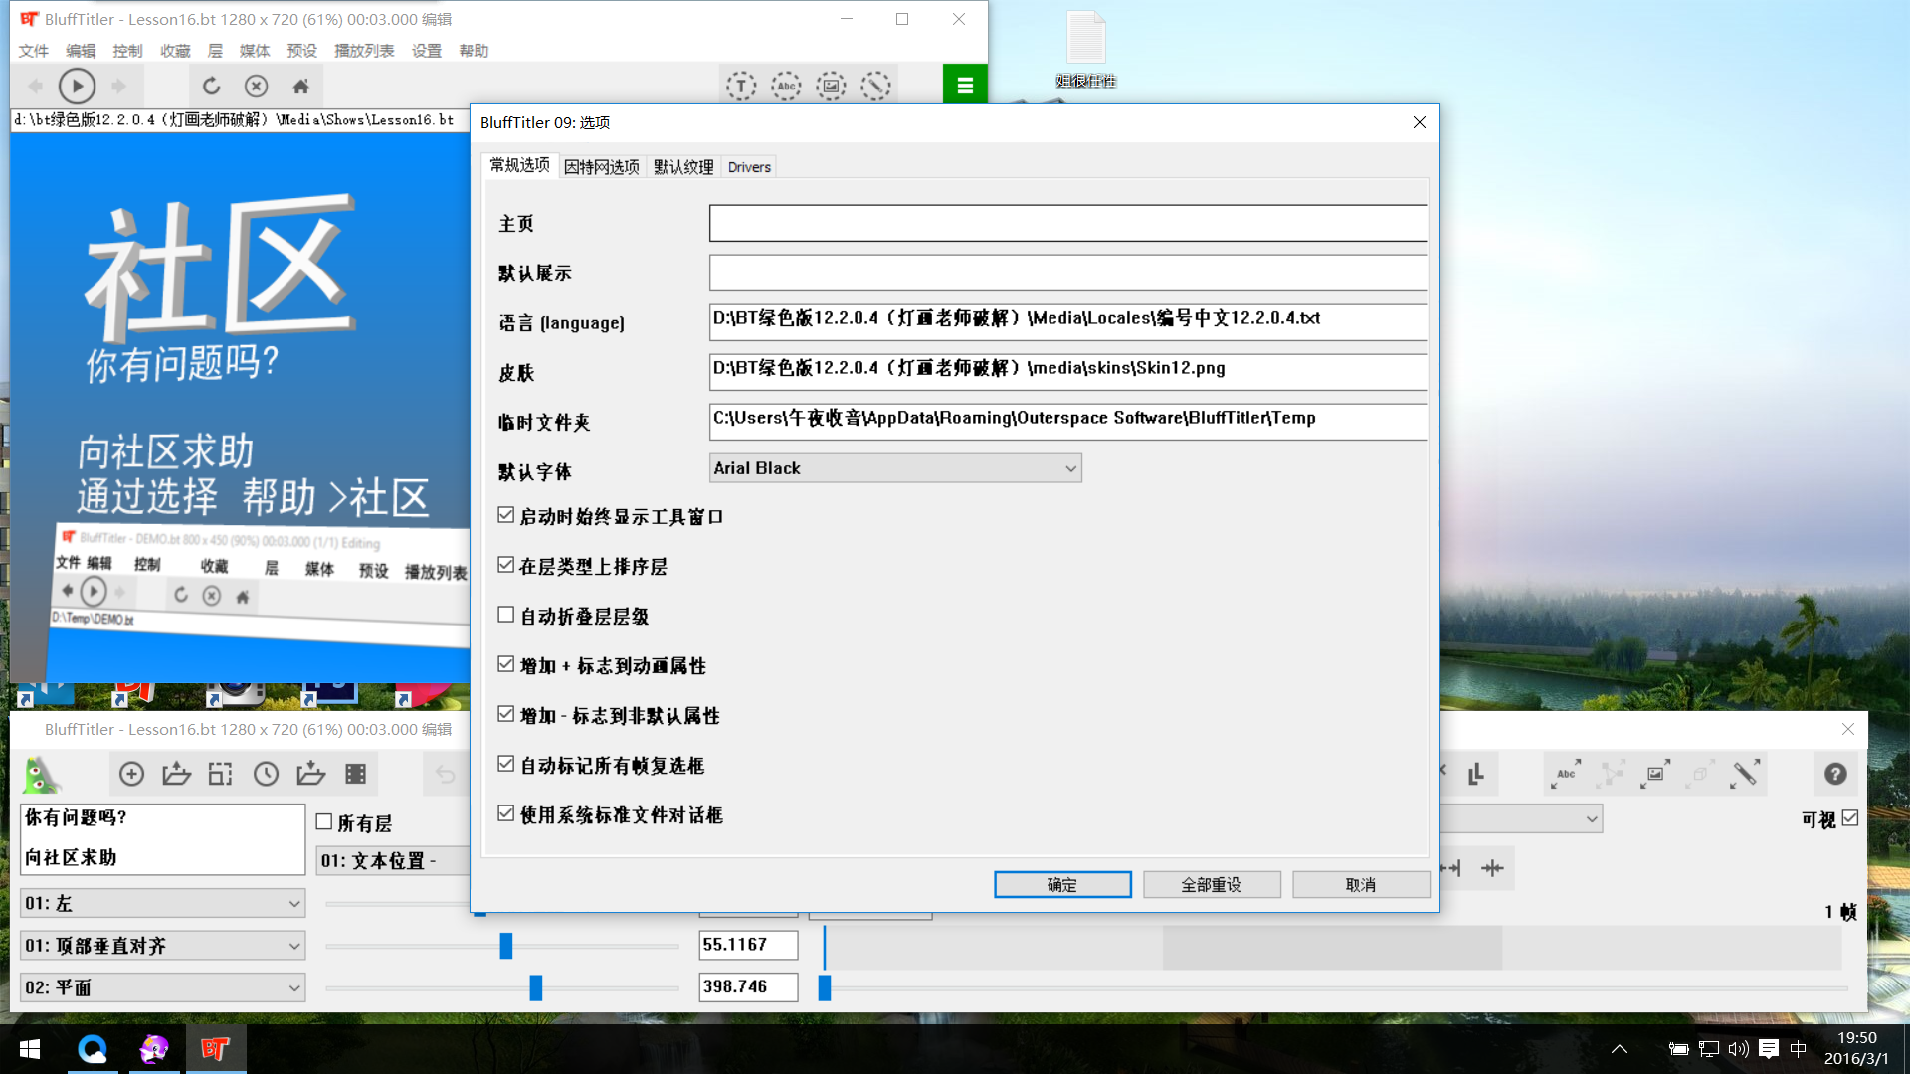Viewport: 1910px width, 1074px height.
Task: Click the 主页 input field
Action: (1068, 223)
